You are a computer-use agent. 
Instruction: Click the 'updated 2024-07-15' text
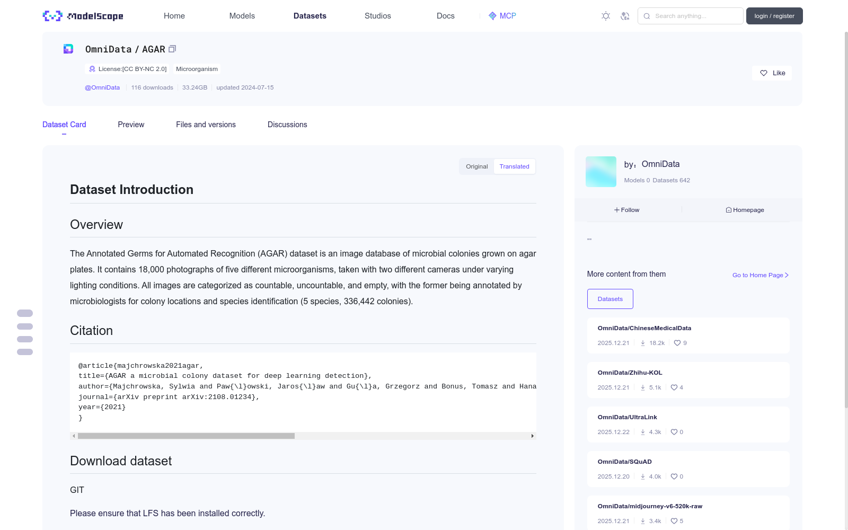pyautogui.click(x=245, y=87)
